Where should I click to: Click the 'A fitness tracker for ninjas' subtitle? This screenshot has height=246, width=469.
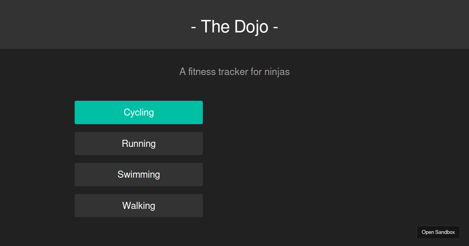coord(234,71)
